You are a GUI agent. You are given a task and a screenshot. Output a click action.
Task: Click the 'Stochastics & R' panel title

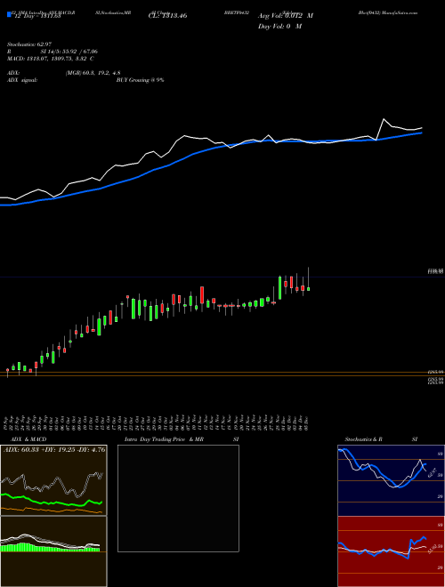point(363,439)
